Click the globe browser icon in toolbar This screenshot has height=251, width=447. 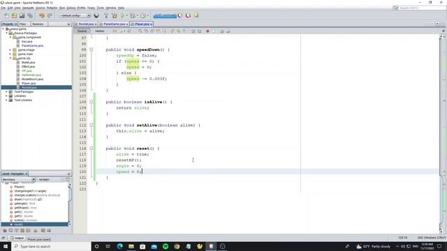click(x=96, y=15)
